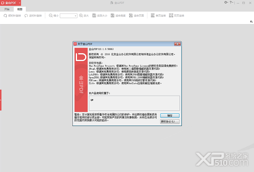Screen dimensions: 254x172
Task: Click inside the product license owner text box
Action: (134, 103)
